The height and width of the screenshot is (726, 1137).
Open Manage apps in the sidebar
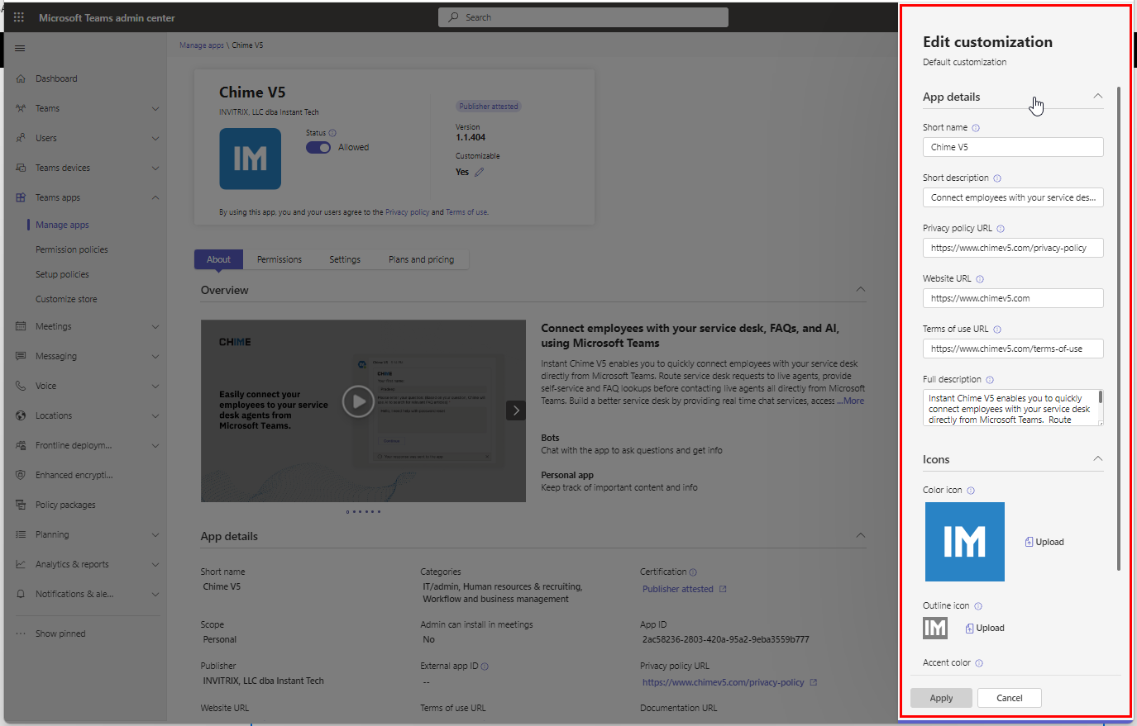click(62, 225)
